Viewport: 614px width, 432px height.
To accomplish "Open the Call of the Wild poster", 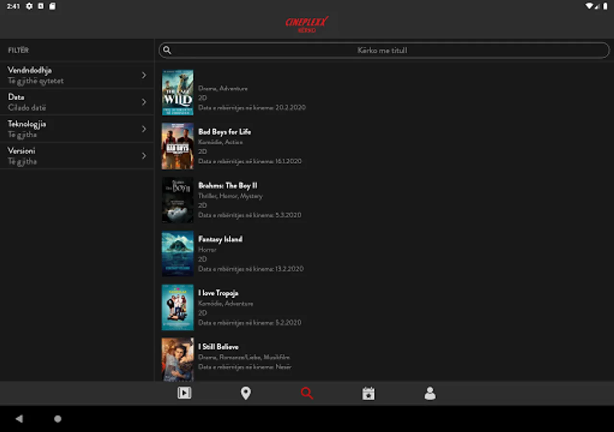I will click(x=177, y=93).
